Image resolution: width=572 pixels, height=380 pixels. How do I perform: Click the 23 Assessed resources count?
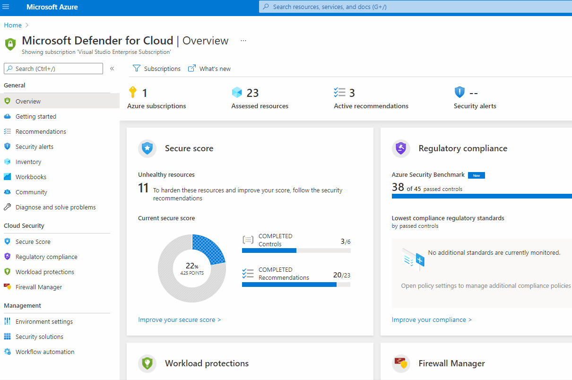point(252,93)
